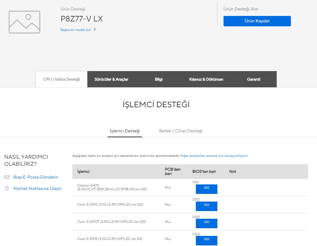Click the Ürün Desteği Alın label
This screenshot has width=317, height=246.
point(241,9)
